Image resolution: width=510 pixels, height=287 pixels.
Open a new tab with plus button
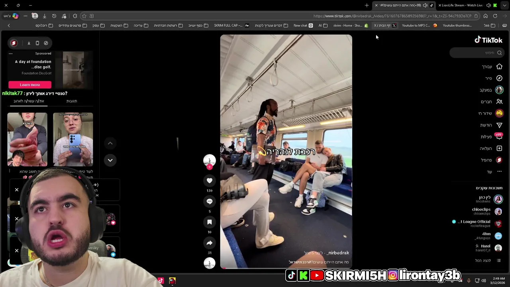[x=367, y=5]
